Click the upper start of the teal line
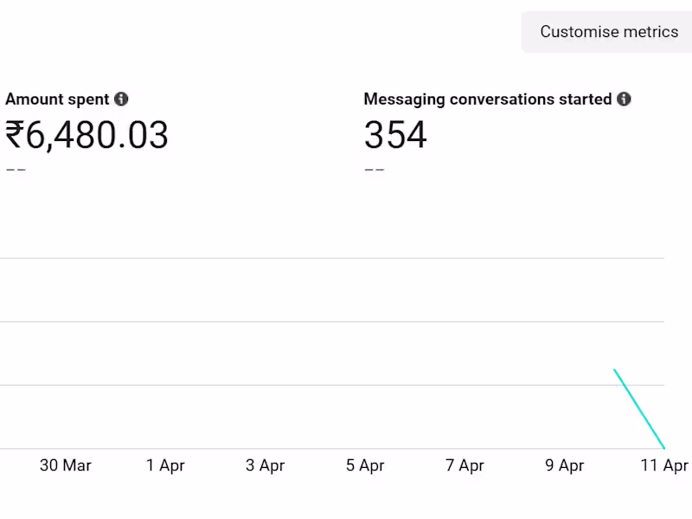692x519 pixels. pos(615,370)
